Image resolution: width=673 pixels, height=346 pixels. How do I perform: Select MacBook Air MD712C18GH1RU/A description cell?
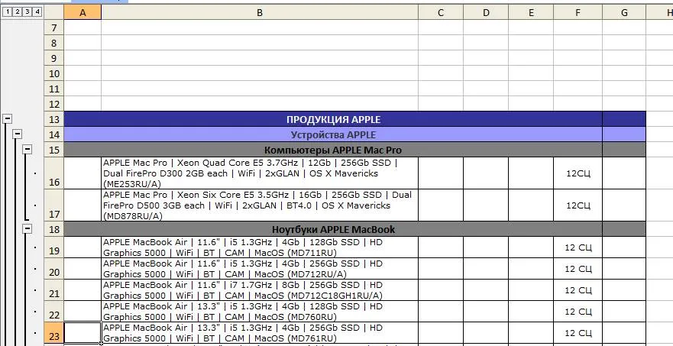(260, 289)
